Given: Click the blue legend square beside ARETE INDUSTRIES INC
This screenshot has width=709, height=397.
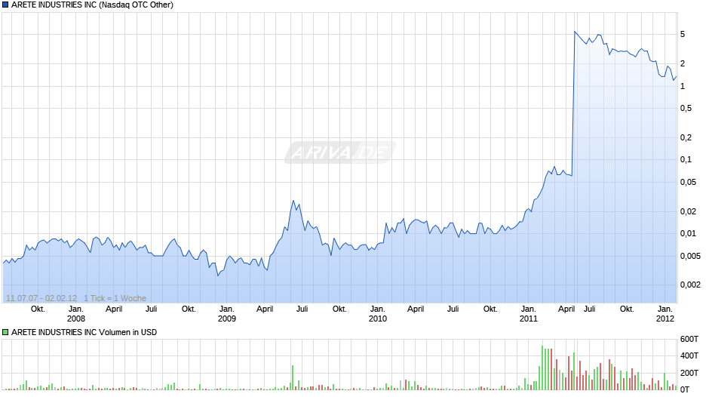Looking at the screenshot, I should coord(5,5).
